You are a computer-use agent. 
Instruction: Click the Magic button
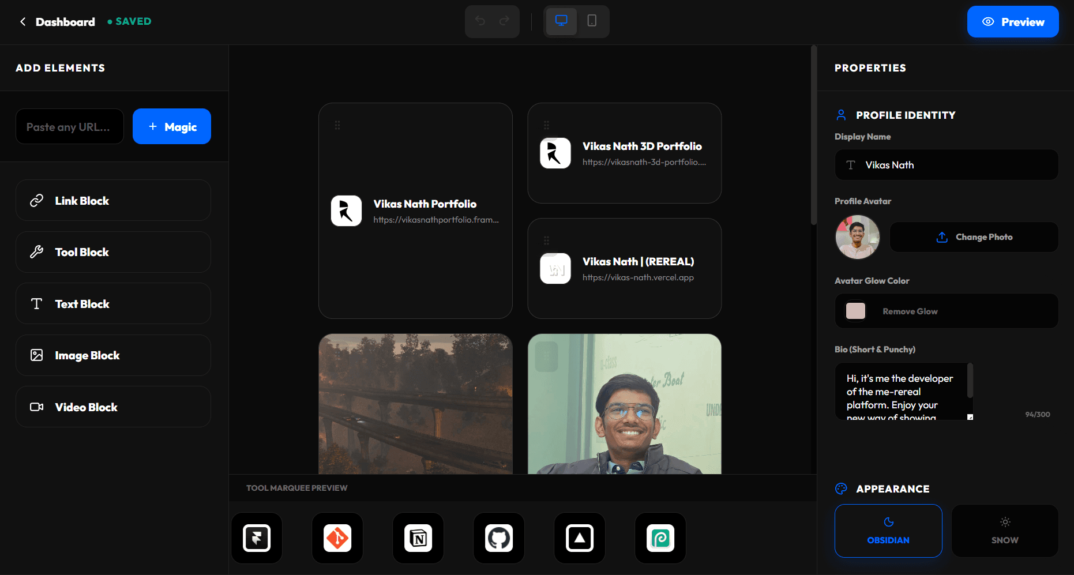[171, 126]
